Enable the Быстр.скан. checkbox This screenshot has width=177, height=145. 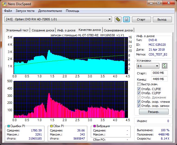point(139,84)
